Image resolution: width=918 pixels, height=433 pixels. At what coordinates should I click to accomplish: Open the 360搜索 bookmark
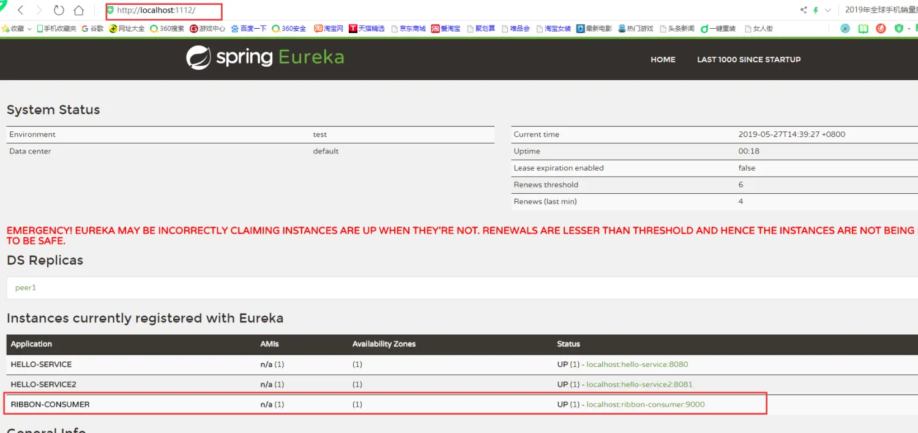(x=167, y=29)
